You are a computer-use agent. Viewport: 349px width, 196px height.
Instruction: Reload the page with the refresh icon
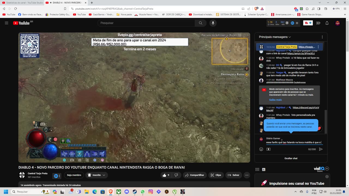click(16, 9)
